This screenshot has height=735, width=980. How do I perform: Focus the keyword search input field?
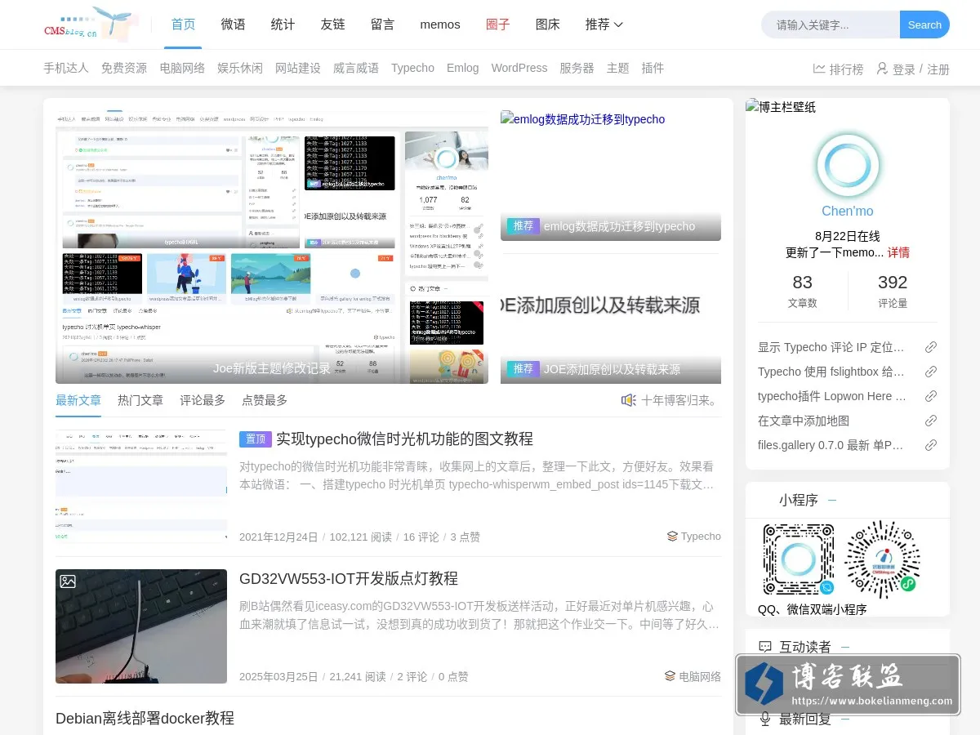831,24
